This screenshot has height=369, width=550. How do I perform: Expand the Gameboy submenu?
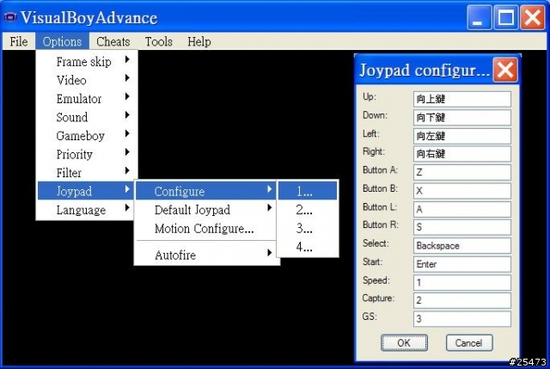coord(86,136)
